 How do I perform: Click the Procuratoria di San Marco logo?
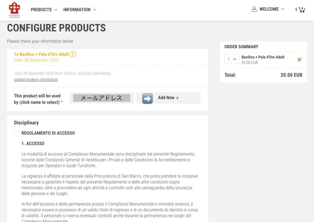[14, 10]
